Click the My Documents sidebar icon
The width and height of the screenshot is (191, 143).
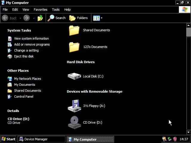click(x=10, y=85)
